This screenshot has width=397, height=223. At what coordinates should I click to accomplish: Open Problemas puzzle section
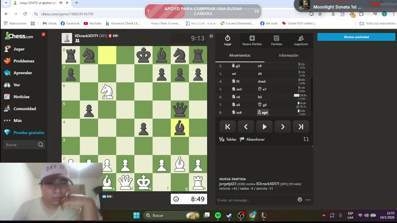[19, 61]
